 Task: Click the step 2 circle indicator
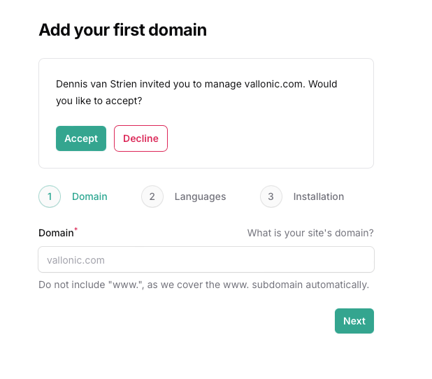click(152, 196)
